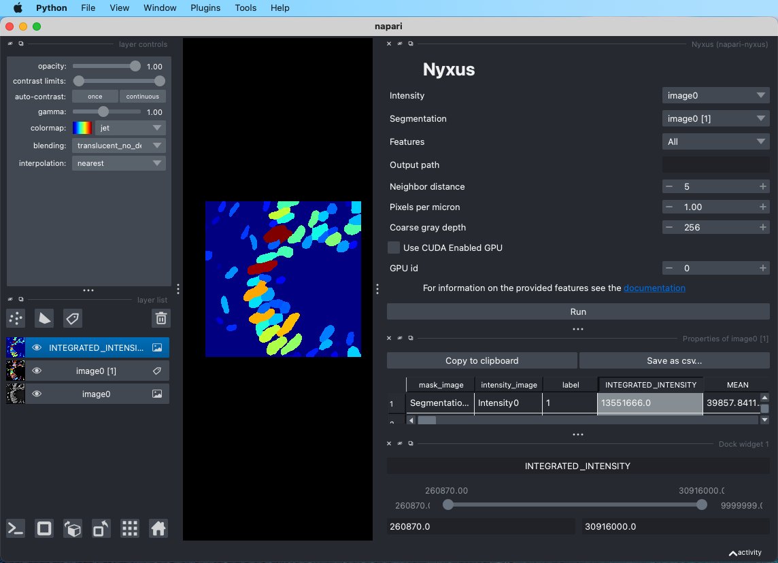Open the Help menu
The height and width of the screenshot is (563, 778).
[x=280, y=8]
